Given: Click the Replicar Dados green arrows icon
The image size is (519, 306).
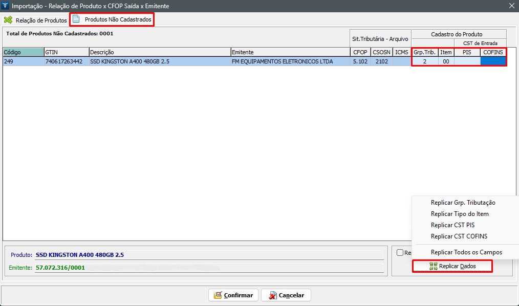Looking at the screenshot, I should [434, 266].
